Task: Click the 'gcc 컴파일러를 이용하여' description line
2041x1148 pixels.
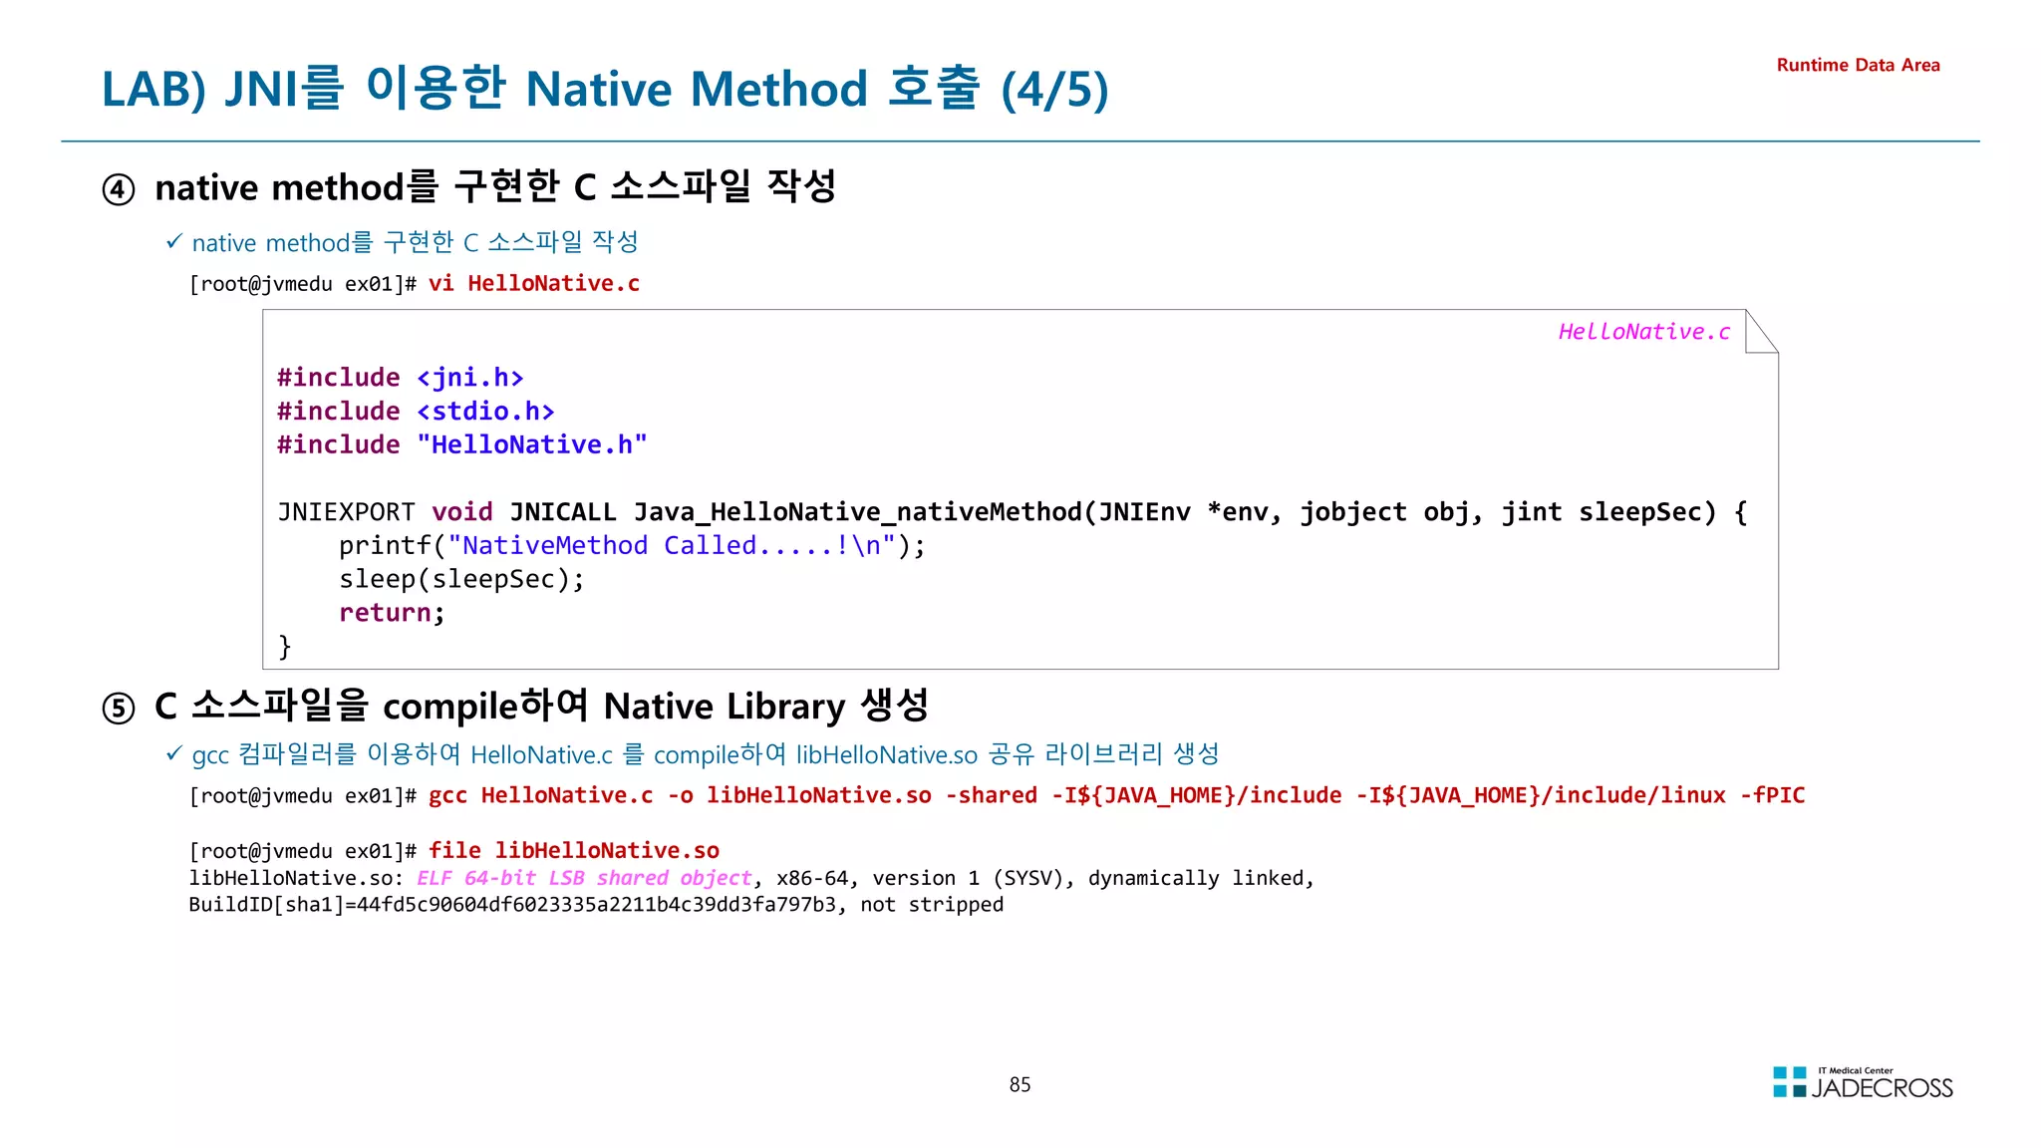Action: pos(706,754)
